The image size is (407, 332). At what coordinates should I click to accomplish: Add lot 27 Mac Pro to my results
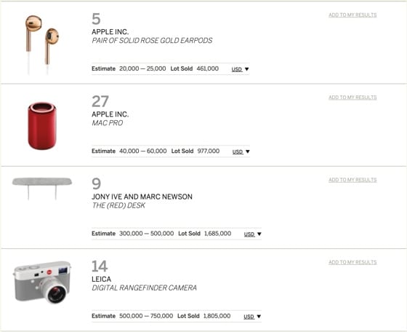tap(352, 98)
